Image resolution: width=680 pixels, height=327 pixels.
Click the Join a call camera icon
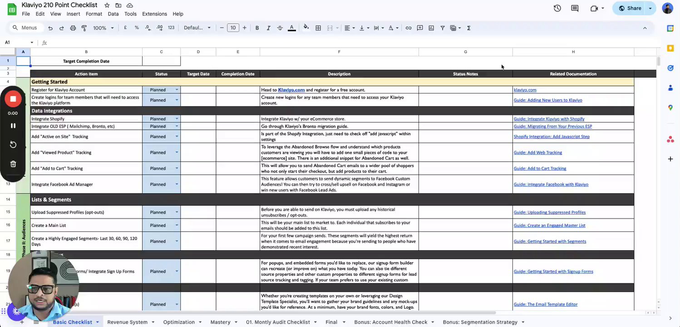(594, 8)
